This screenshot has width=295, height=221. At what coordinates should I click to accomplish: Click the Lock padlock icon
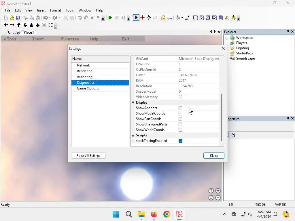163,18
